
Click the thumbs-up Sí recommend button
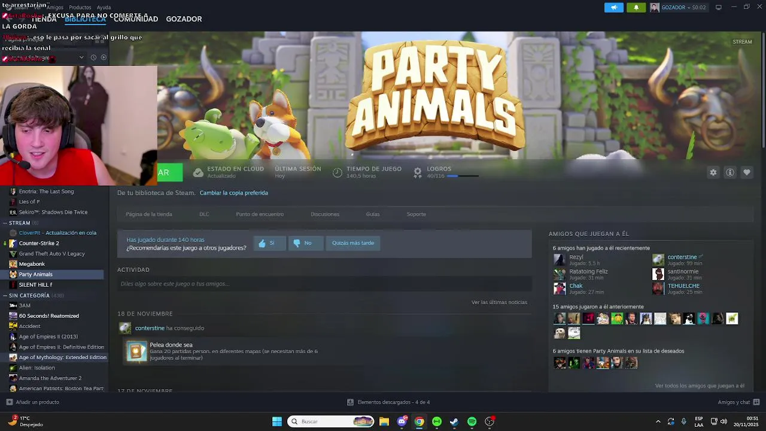pos(269,243)
